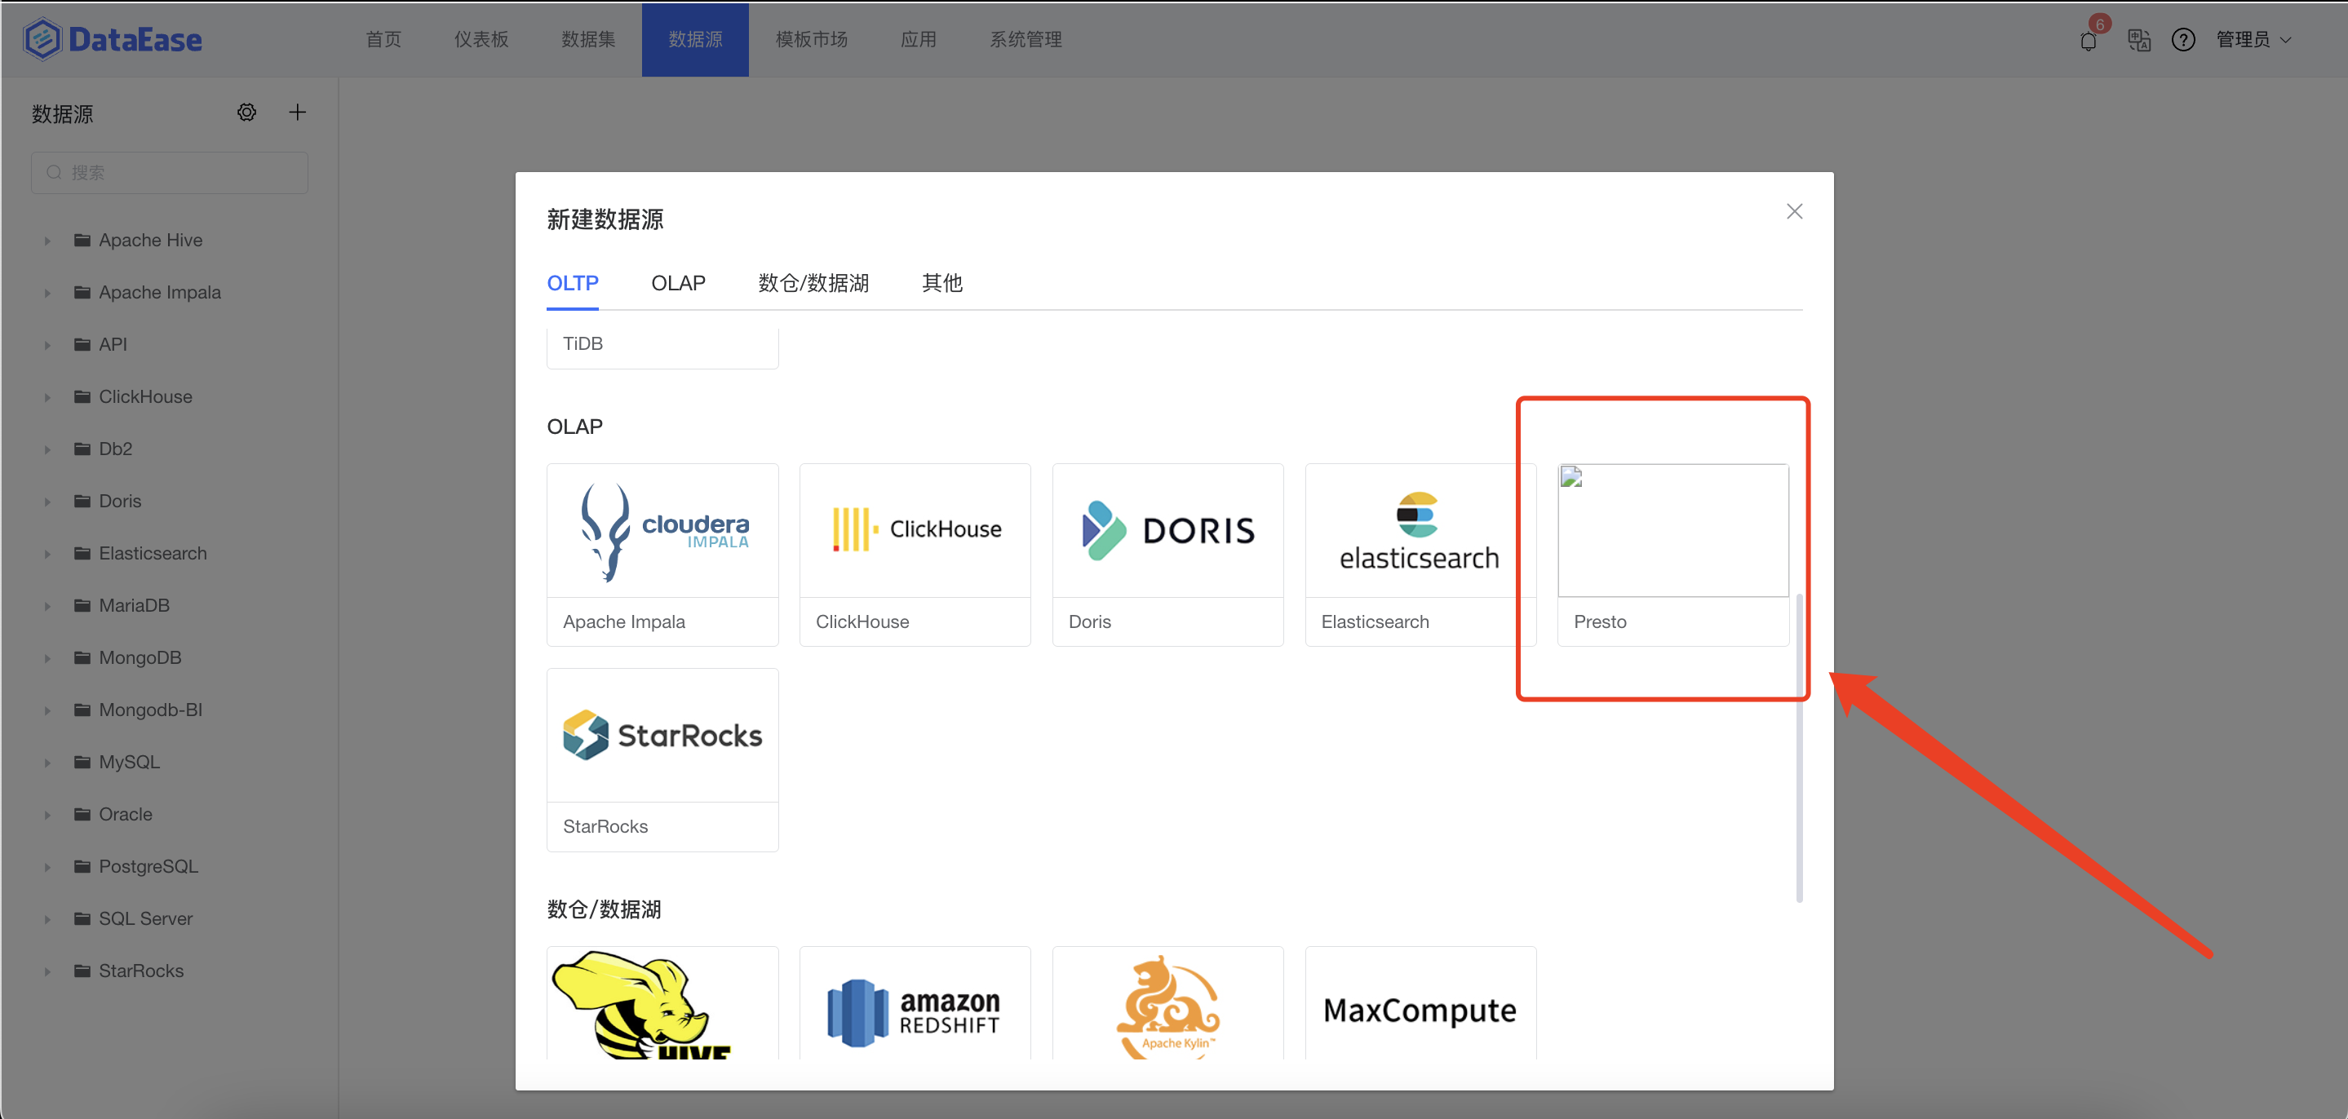Open datasource settings gear in sidebar
The image size is (2348, 1119).
tap(246, 112)
